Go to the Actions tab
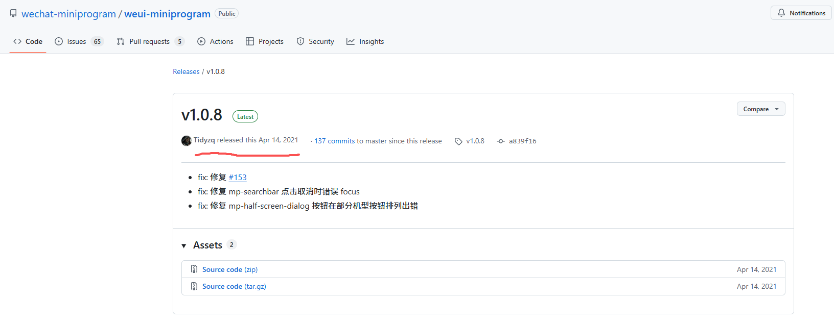 [215, 41]
